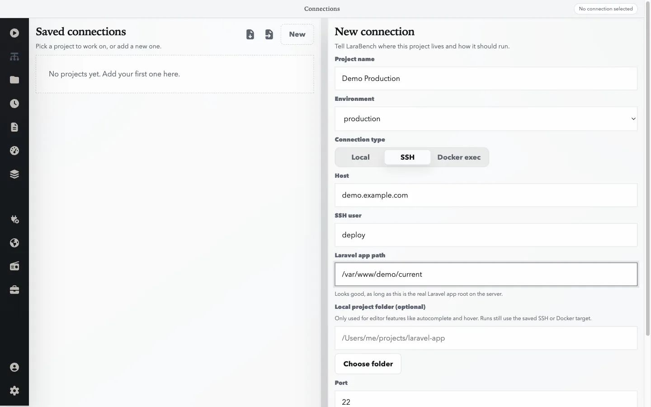Open the clock history icon in sidebar

point(14,104)
